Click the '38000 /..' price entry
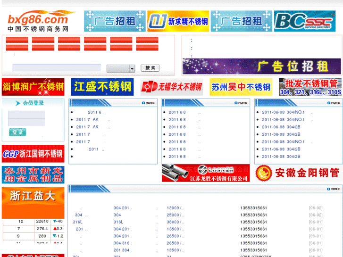The height and width of the screenshot is (257, 343). coord(176,222)
